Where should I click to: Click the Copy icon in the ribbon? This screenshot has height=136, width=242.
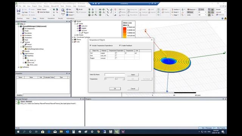(25, 12)
